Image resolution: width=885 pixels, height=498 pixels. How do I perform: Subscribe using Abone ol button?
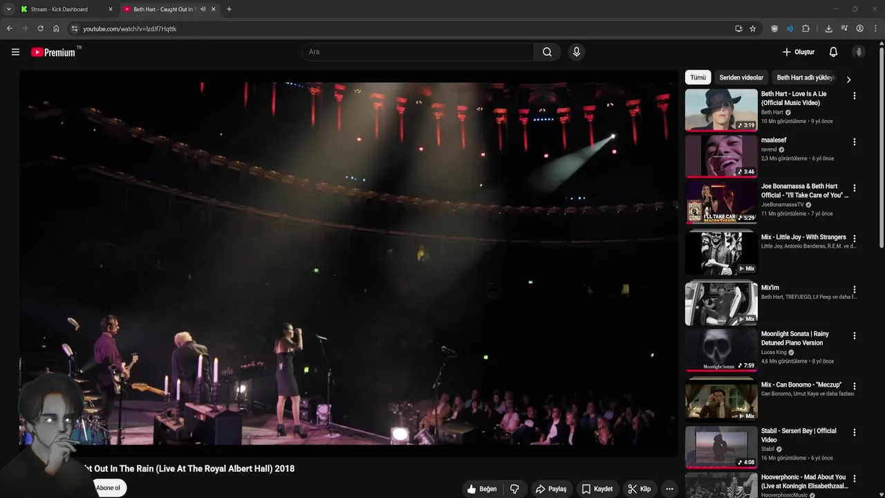pos(108,488)
